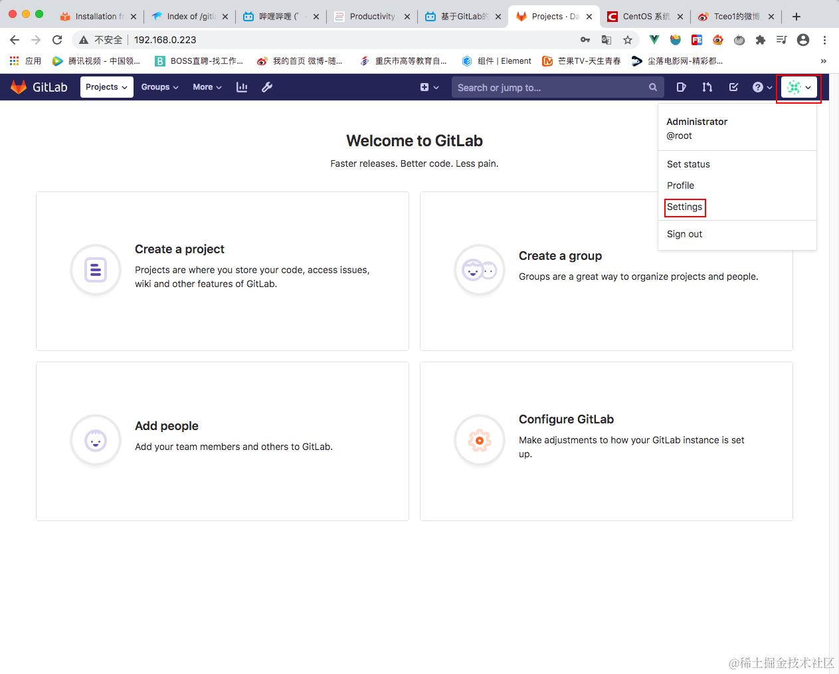This screenshot has width=839, height=674.
Task: Switch to the Productivity tab
Action: coord(373,16)
